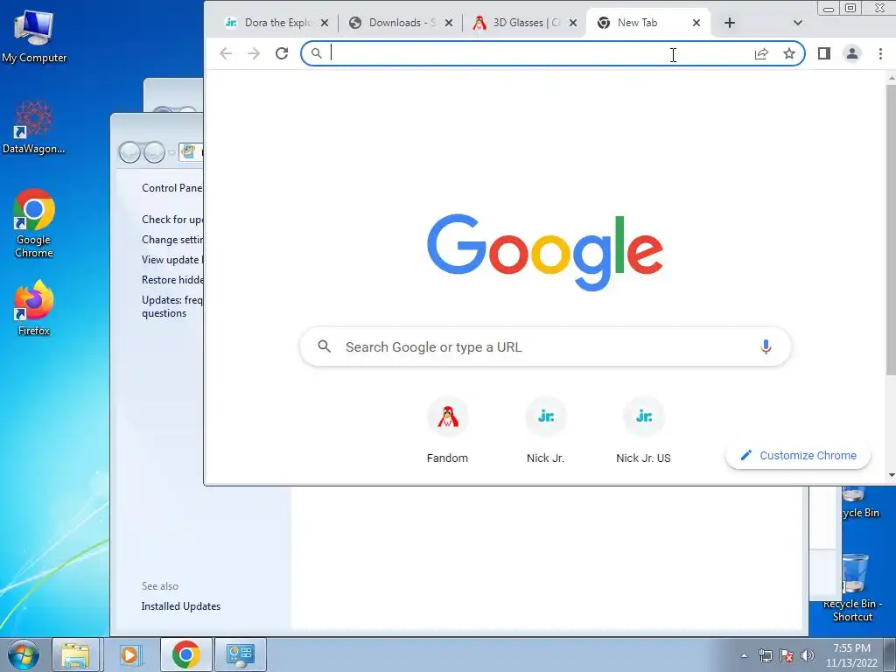Click scroll down arrow on Chrome page

(891, 475)
